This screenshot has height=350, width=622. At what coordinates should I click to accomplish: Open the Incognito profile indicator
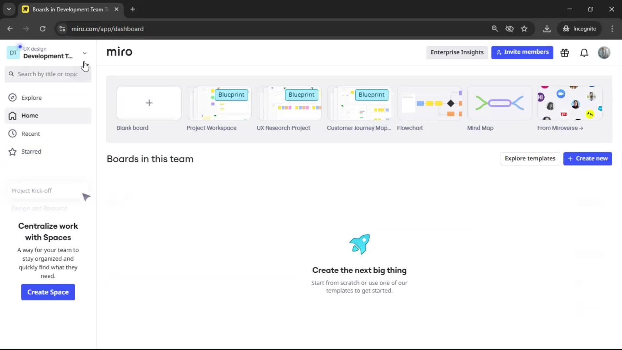(x=580, y=29)
